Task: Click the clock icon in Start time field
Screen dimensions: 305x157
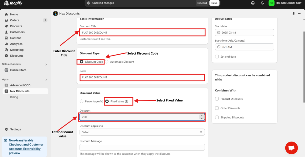Action: point(219,47)
